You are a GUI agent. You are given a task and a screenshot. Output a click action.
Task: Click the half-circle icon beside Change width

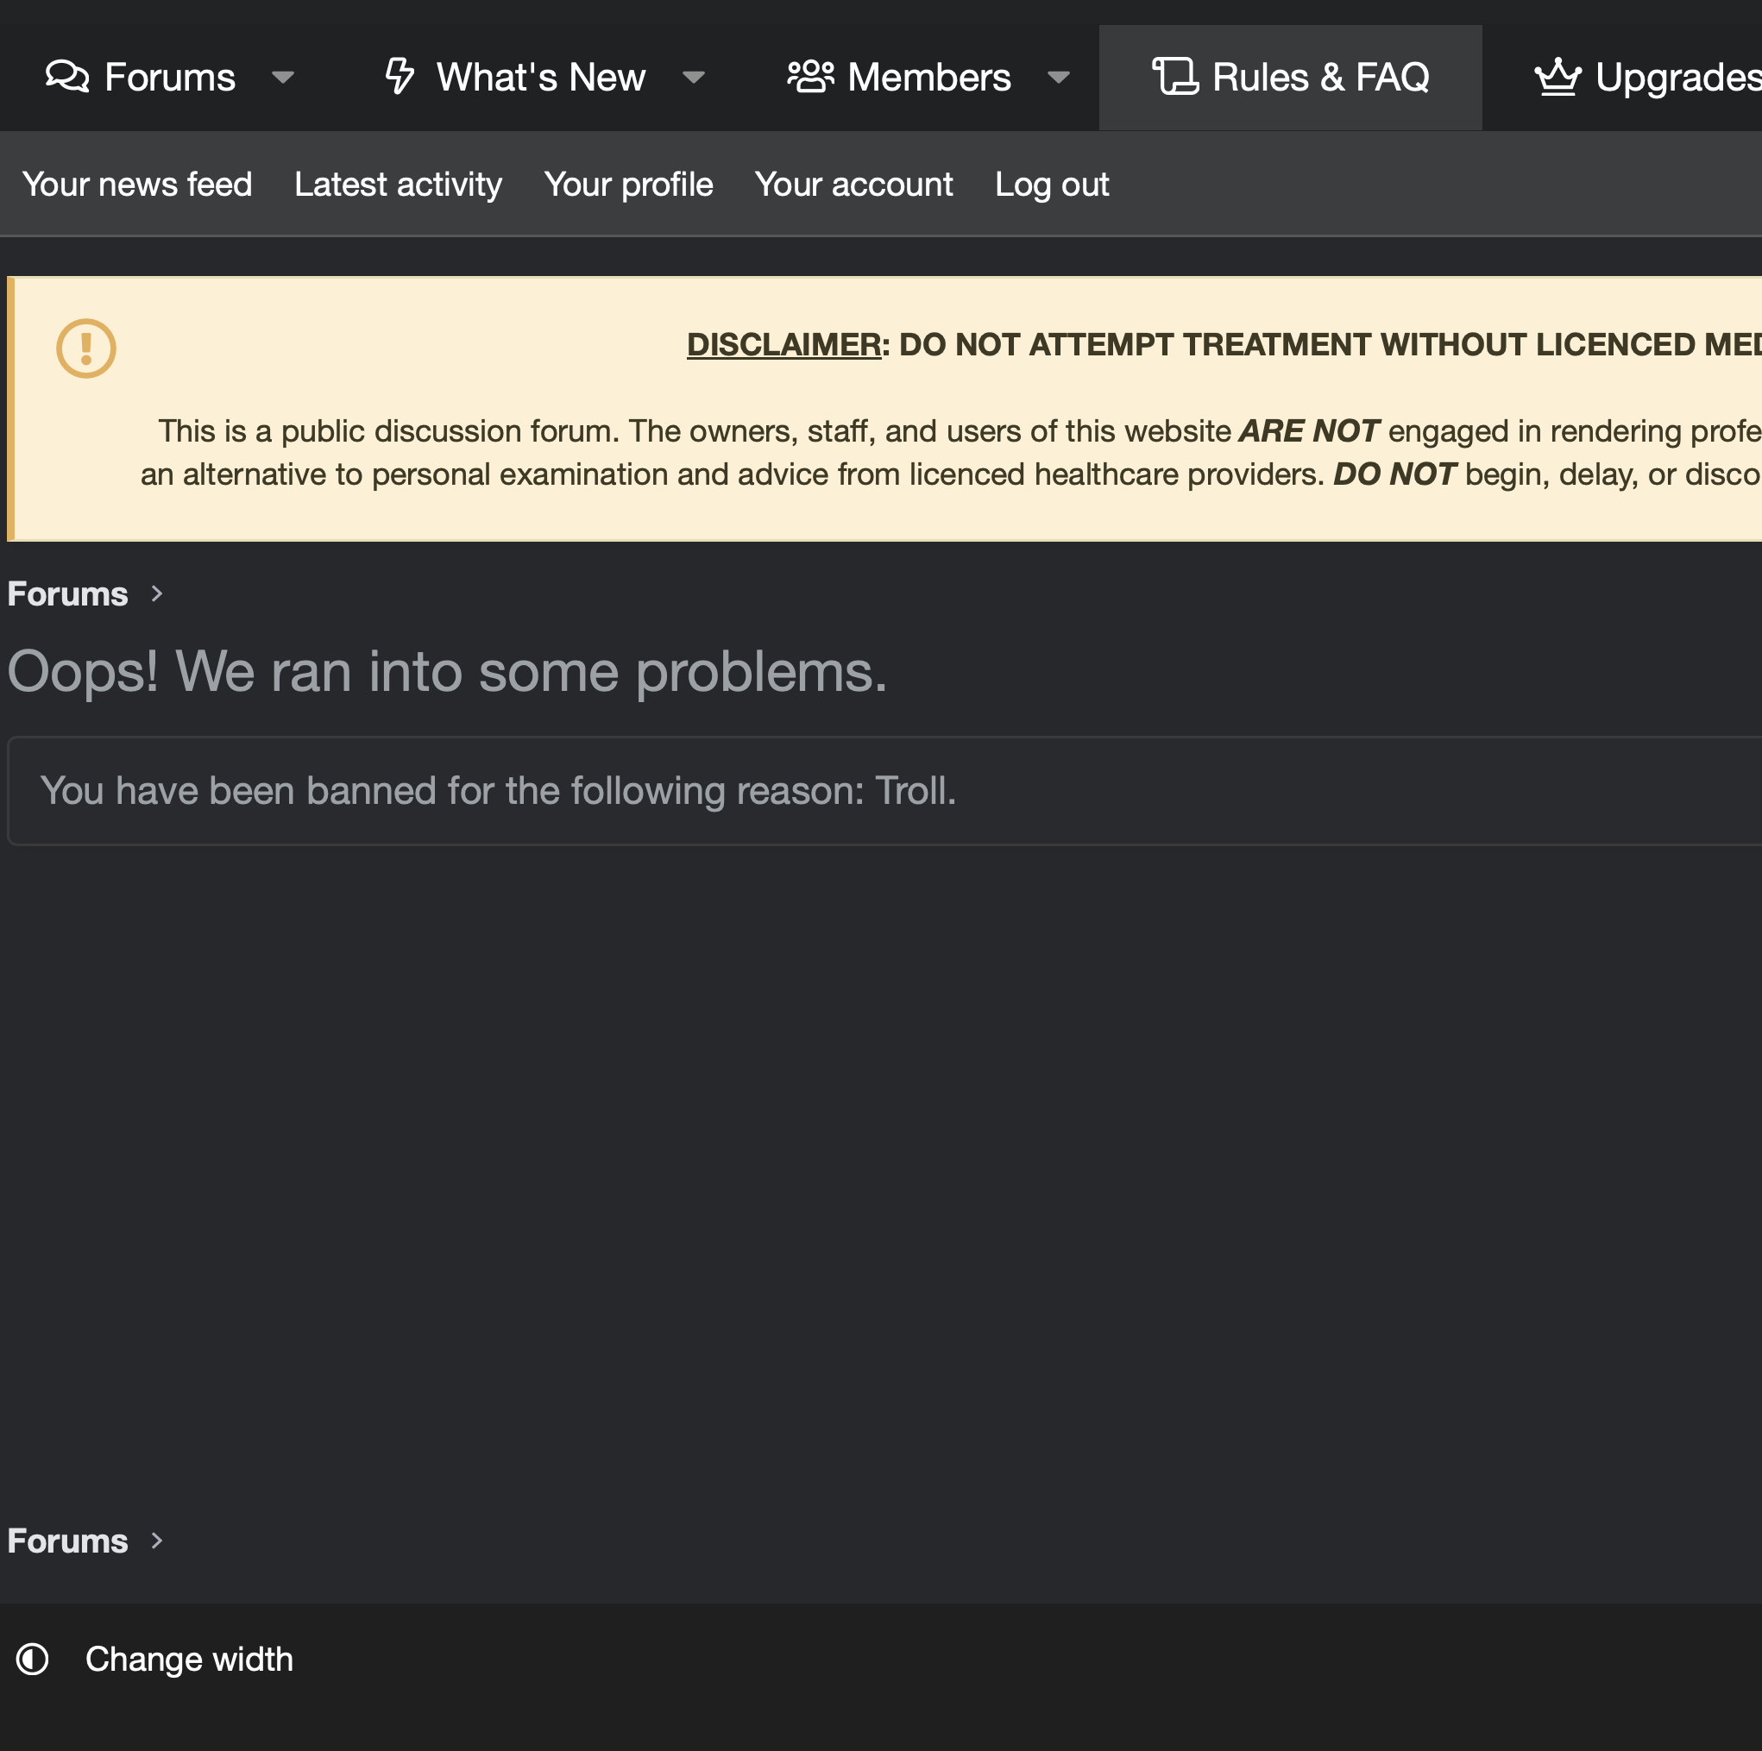(x=33, y=1659)
